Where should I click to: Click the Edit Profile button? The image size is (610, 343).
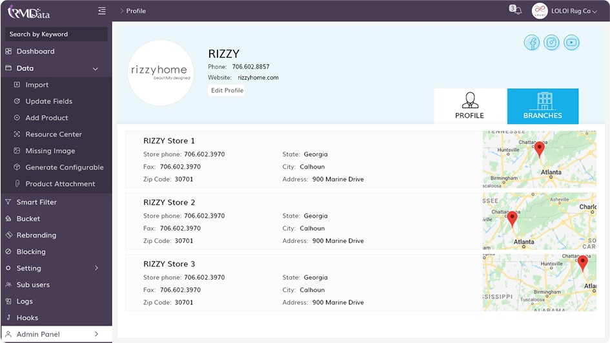tap(227, 90)
